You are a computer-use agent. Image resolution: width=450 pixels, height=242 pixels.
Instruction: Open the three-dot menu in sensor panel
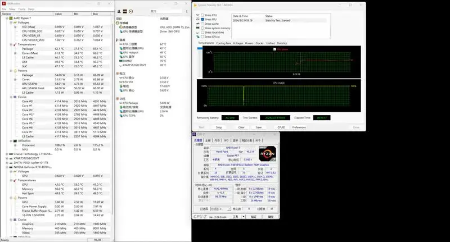point(187,11)
